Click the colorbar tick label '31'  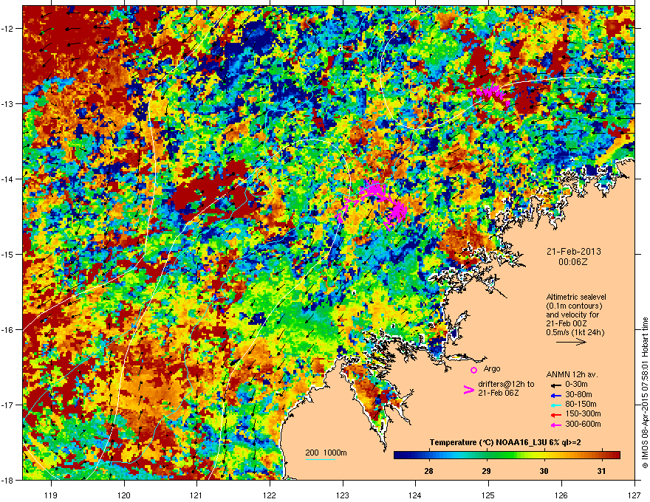(x=601, y=471)
